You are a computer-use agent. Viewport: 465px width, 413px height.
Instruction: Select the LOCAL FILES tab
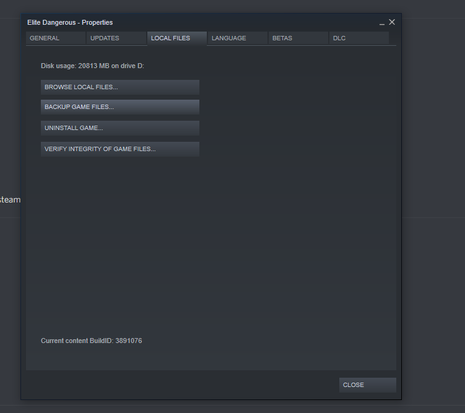(x=177, y=38)
